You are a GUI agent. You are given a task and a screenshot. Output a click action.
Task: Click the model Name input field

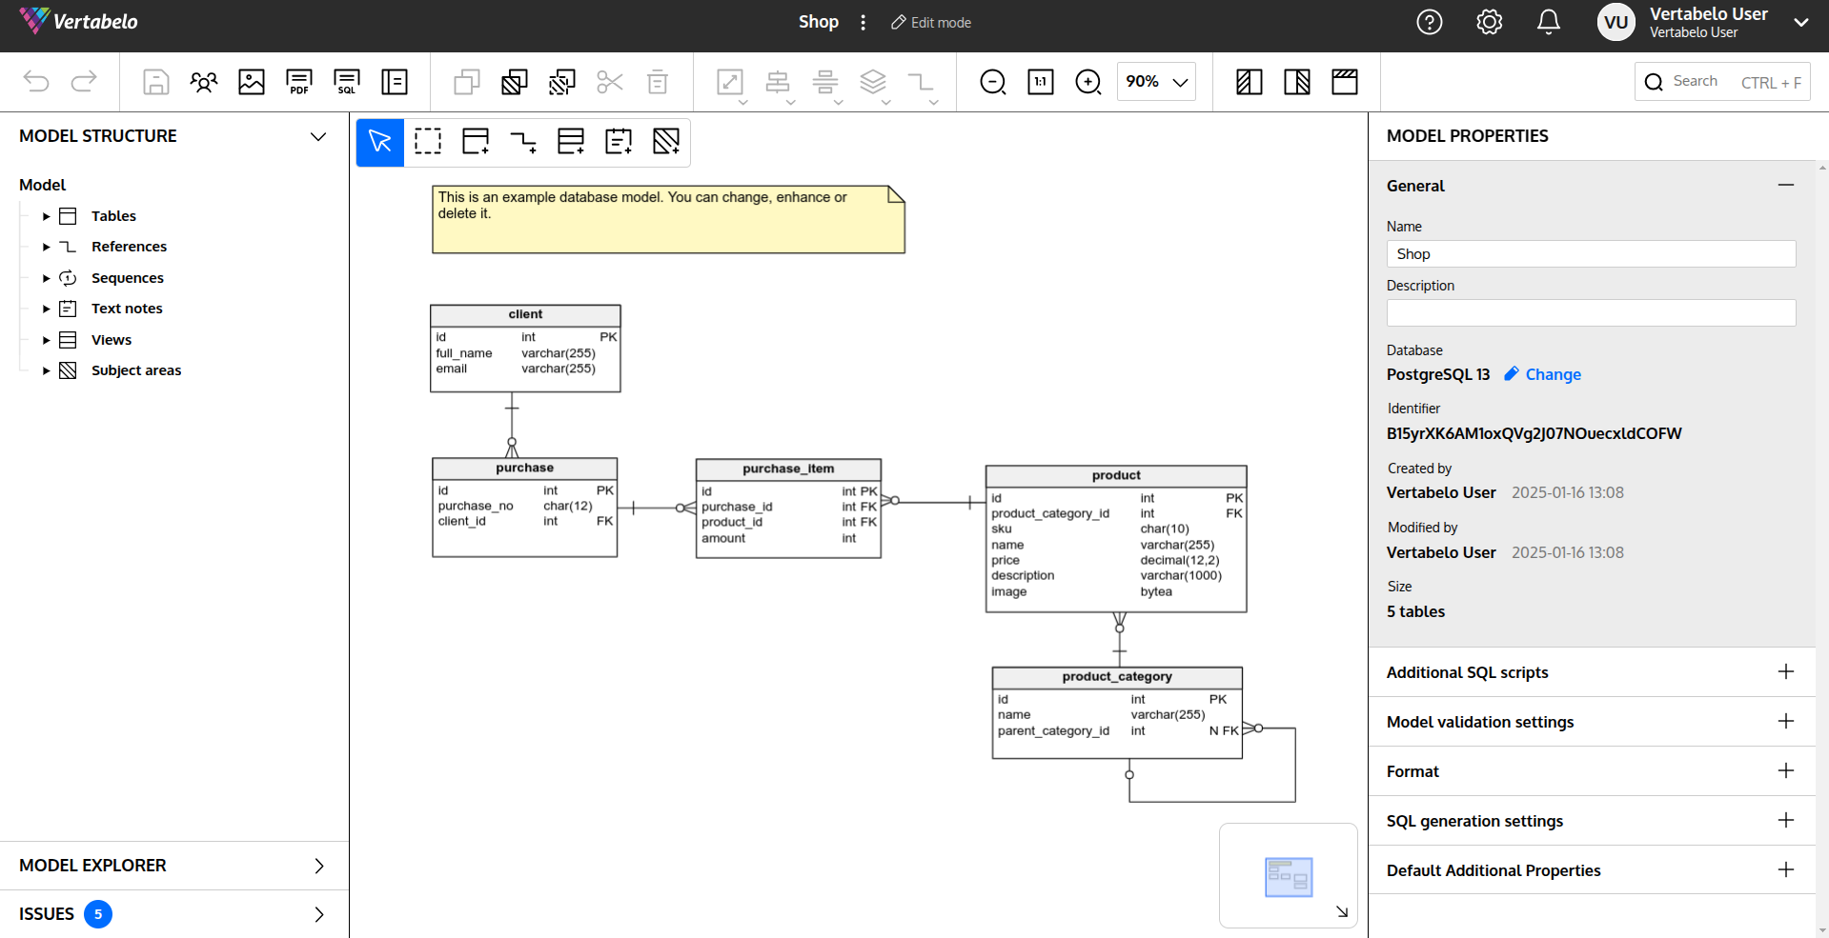1591,254
